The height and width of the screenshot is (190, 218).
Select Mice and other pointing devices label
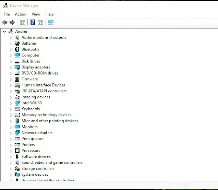click(50, 121)
